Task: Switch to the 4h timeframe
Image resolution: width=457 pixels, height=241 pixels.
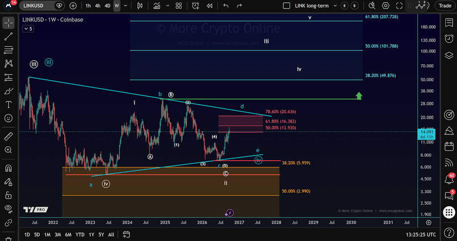Action: click(x=98, y=5)
